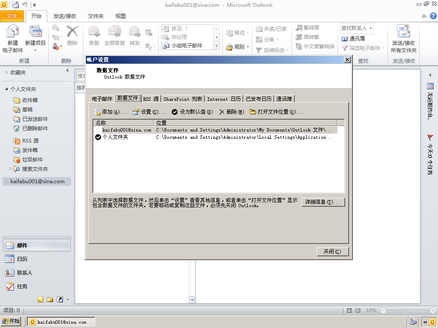Switch to Send/Receive (发送/接收) ribbon tab
This screenshot has width=438, height=328.
[x=65, y=16]
